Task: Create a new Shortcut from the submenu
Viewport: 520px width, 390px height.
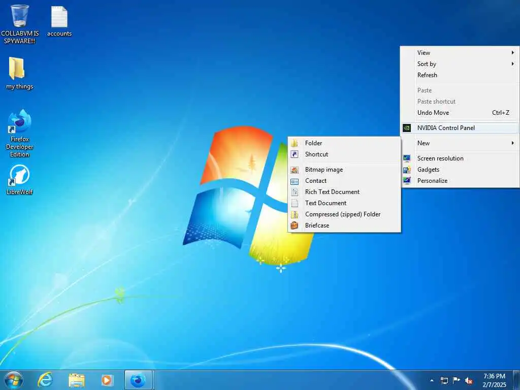Action: tap(344, 154)
